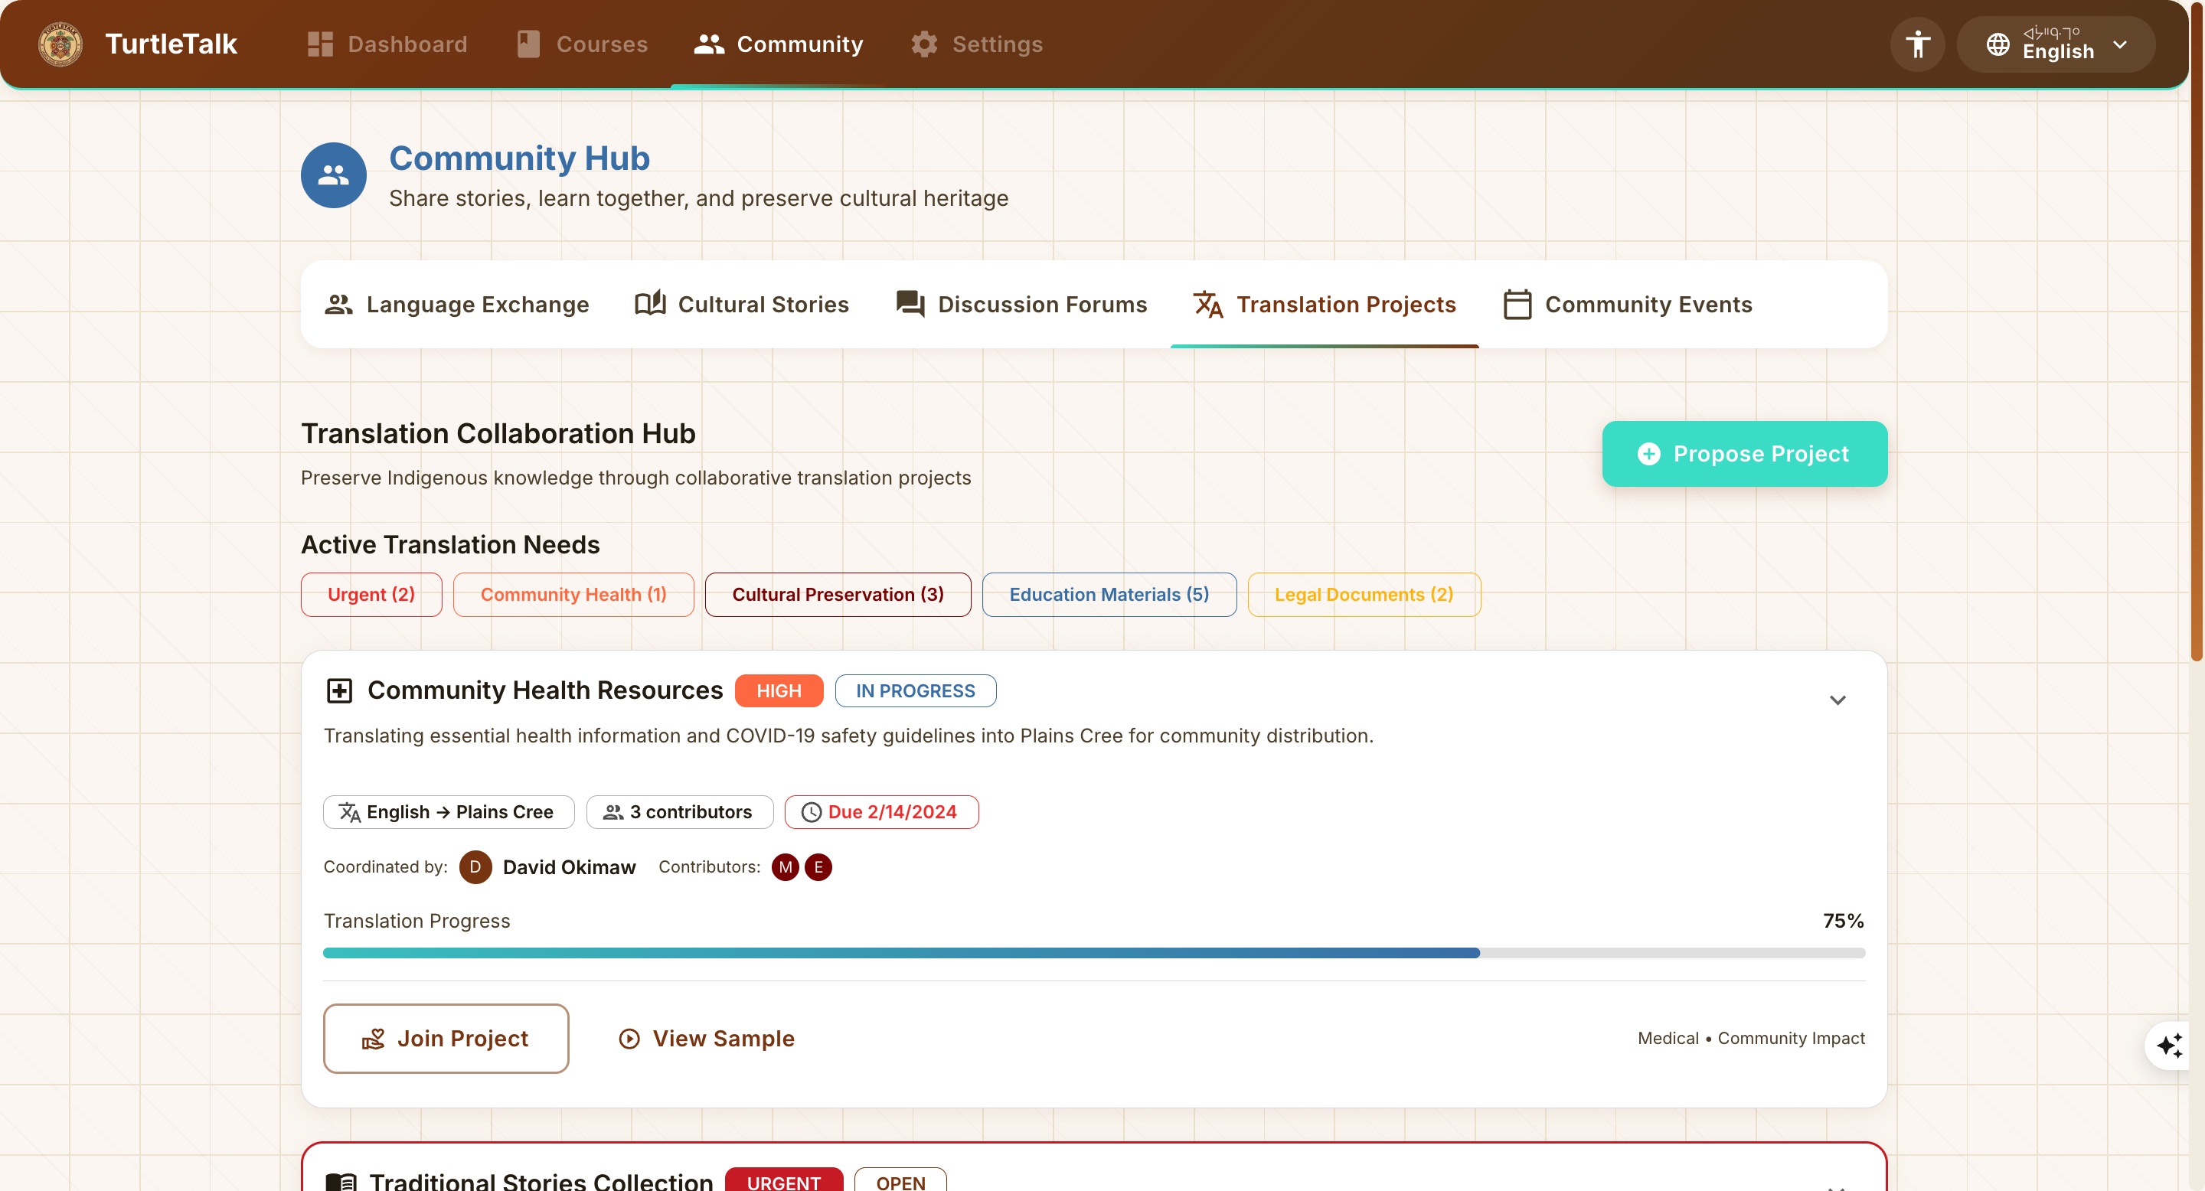Click the Propose Project button
Screen dimensions: 2205x1191
click(1743, 453)
